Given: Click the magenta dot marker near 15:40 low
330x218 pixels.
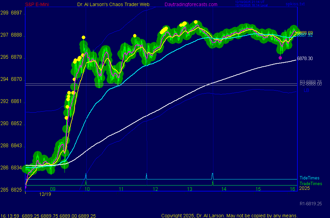Looking at the screenshot, I should [280, 58].
